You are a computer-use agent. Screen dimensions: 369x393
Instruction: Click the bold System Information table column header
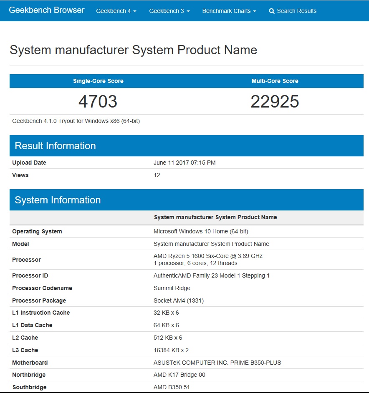215,217
